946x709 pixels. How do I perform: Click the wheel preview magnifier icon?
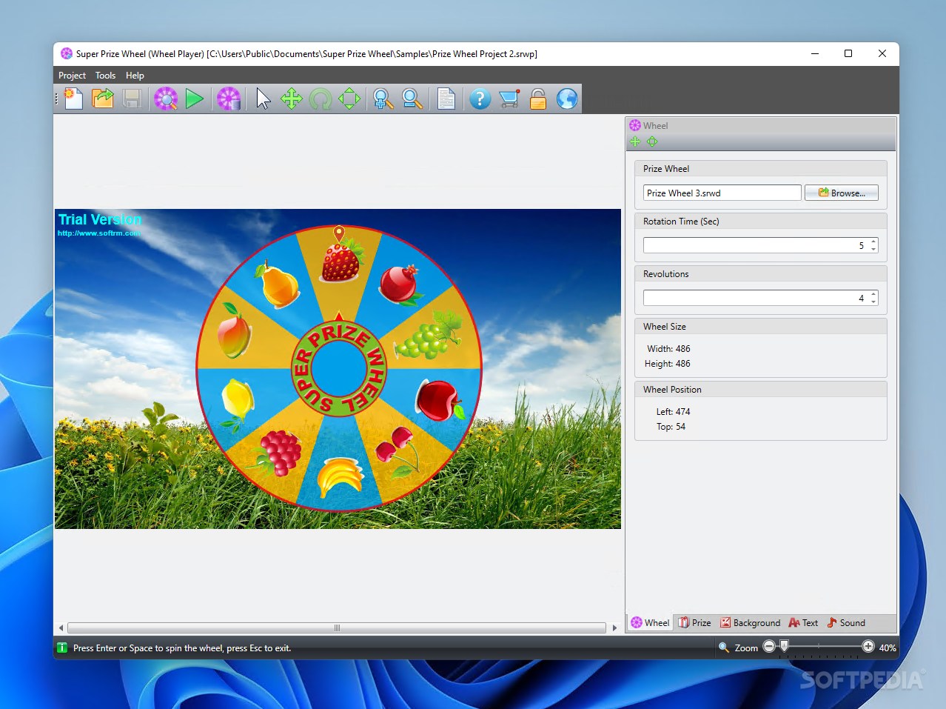[x=166, y=99]
